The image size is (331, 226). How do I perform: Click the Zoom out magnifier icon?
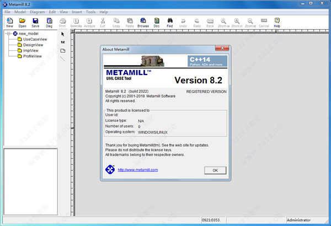coord(250,21)
